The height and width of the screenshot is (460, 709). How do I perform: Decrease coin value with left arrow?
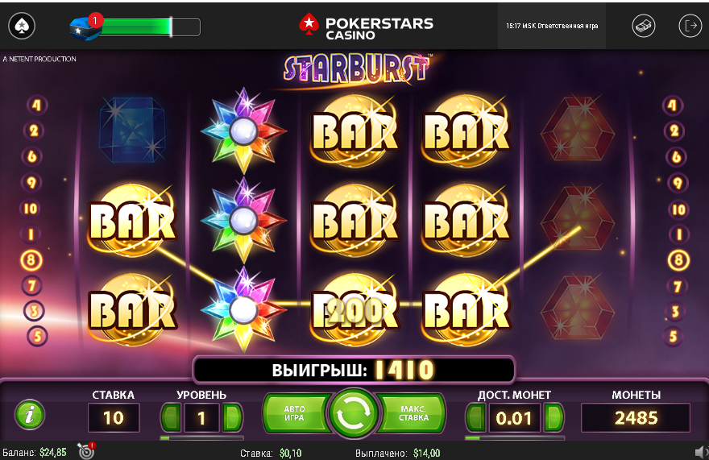[476, 417]
